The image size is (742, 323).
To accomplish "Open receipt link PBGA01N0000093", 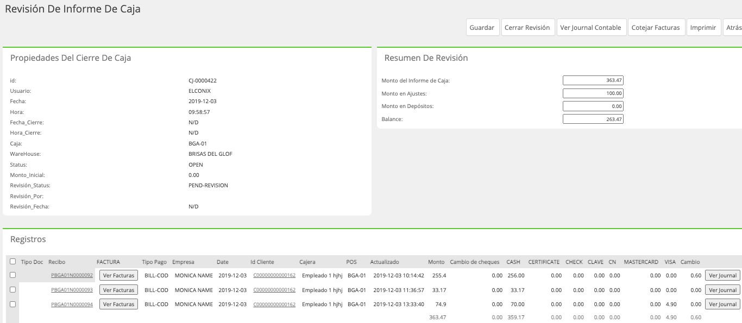I will (x=72, y=290).
